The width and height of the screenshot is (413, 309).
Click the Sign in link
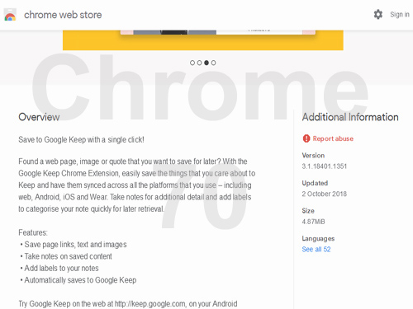point(400,15)
